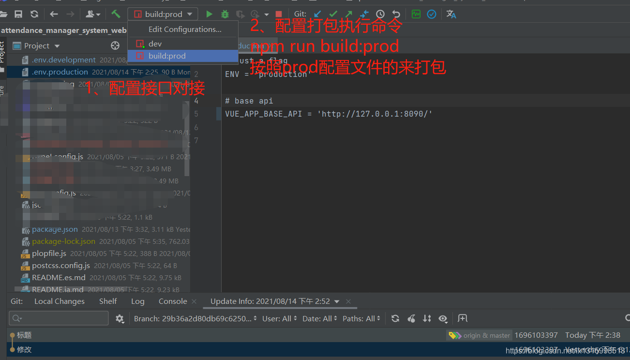Close the Console tab
This screenshot has height=360, width=630.
(x=194, y=301)
